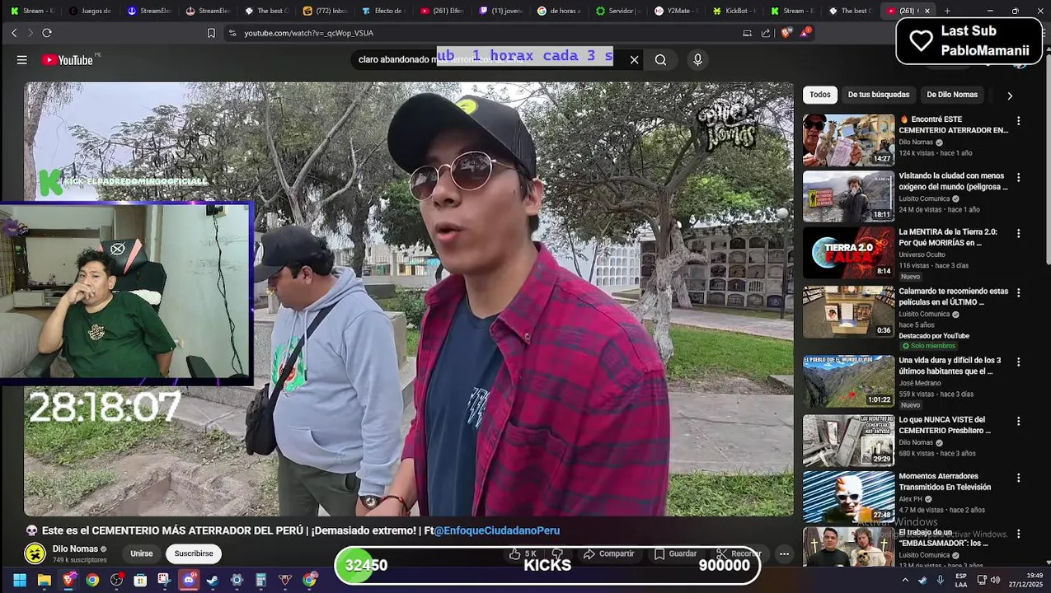Open Tierra 2.0 FALSA video thumbnail
This screenshot has height=593, width=1051.
(848, 253)
